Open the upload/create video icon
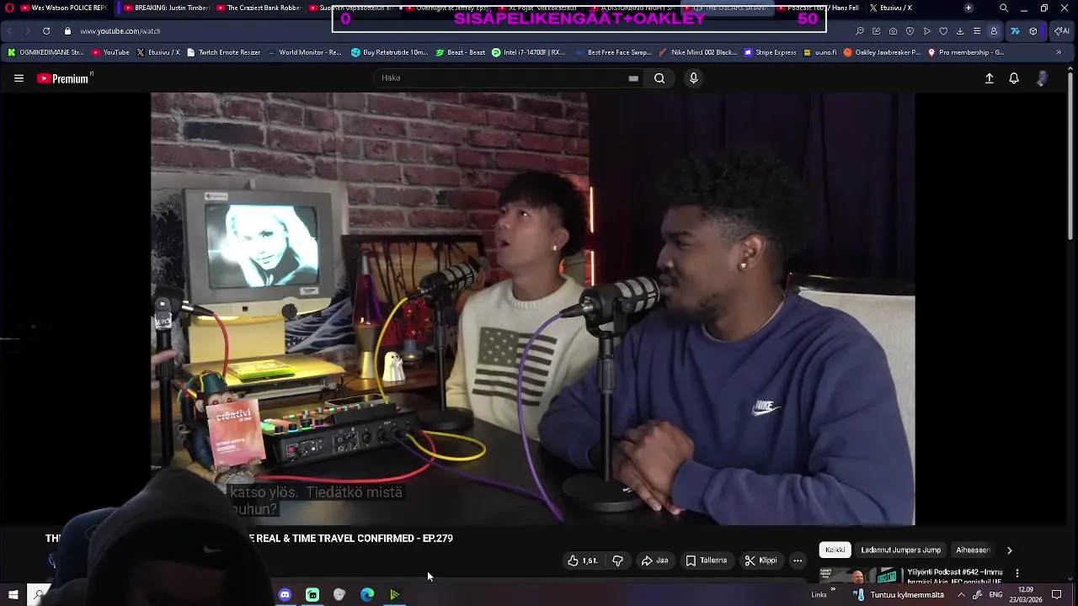1078x606 pixels. [990, 78]
